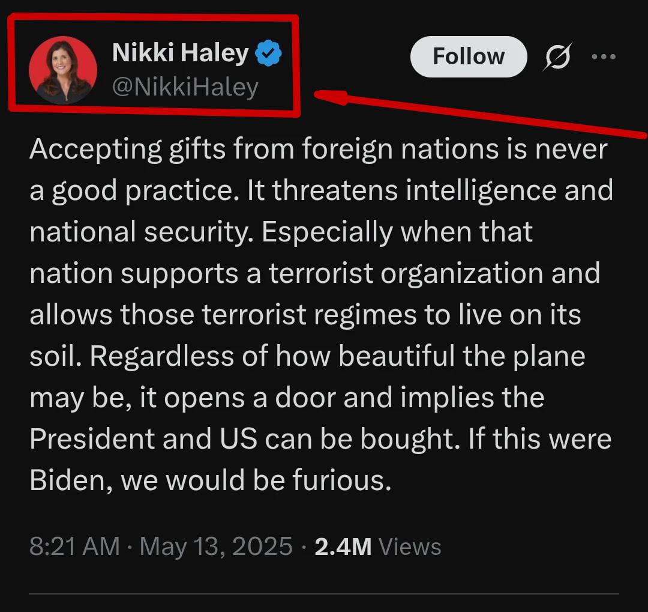Click the blue verified checkmark badge

[x=268, y=53]
